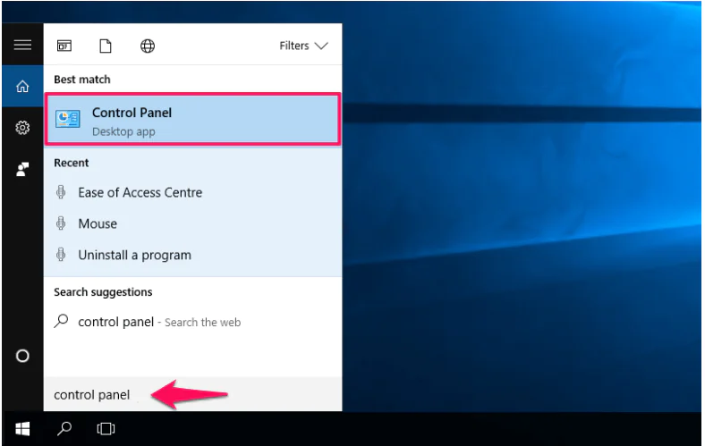Viewport: 705px width, 446px height.
Task: Filter results by Apps icon
Action: tap(64, 46)
